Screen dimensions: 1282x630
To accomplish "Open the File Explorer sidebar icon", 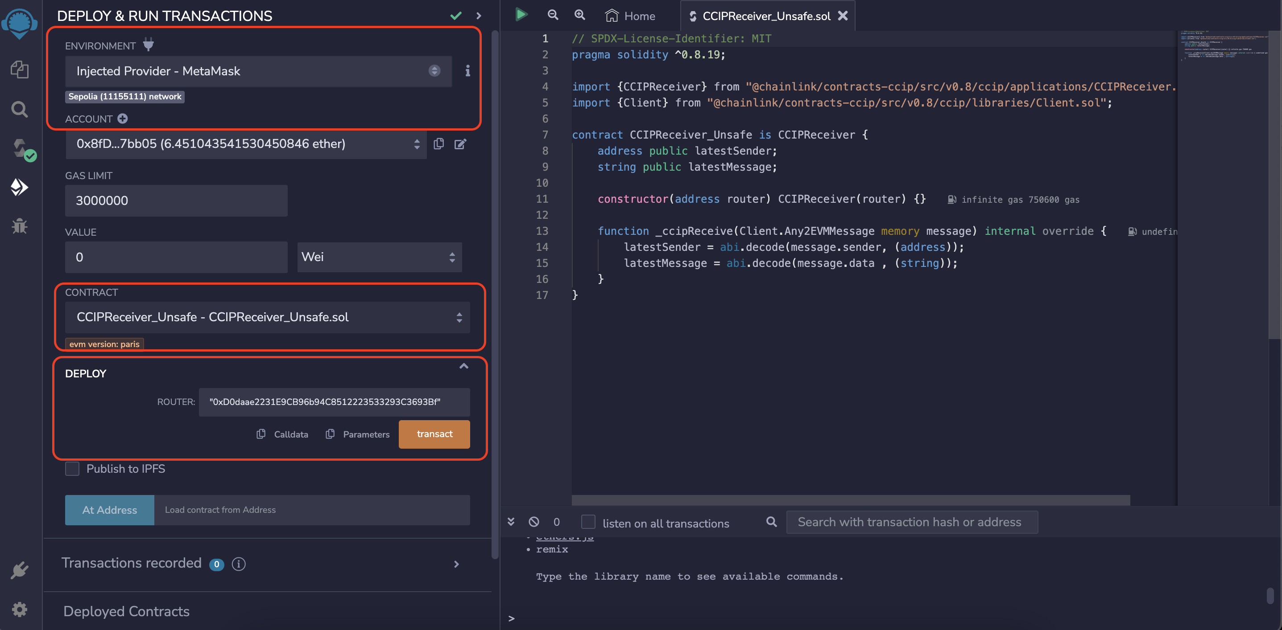I will [x=20, y=69].
